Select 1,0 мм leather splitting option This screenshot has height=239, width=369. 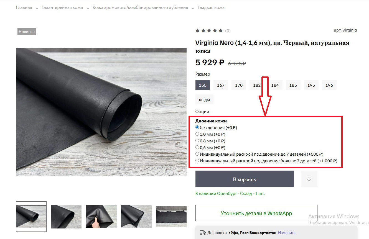pos(197,134)
